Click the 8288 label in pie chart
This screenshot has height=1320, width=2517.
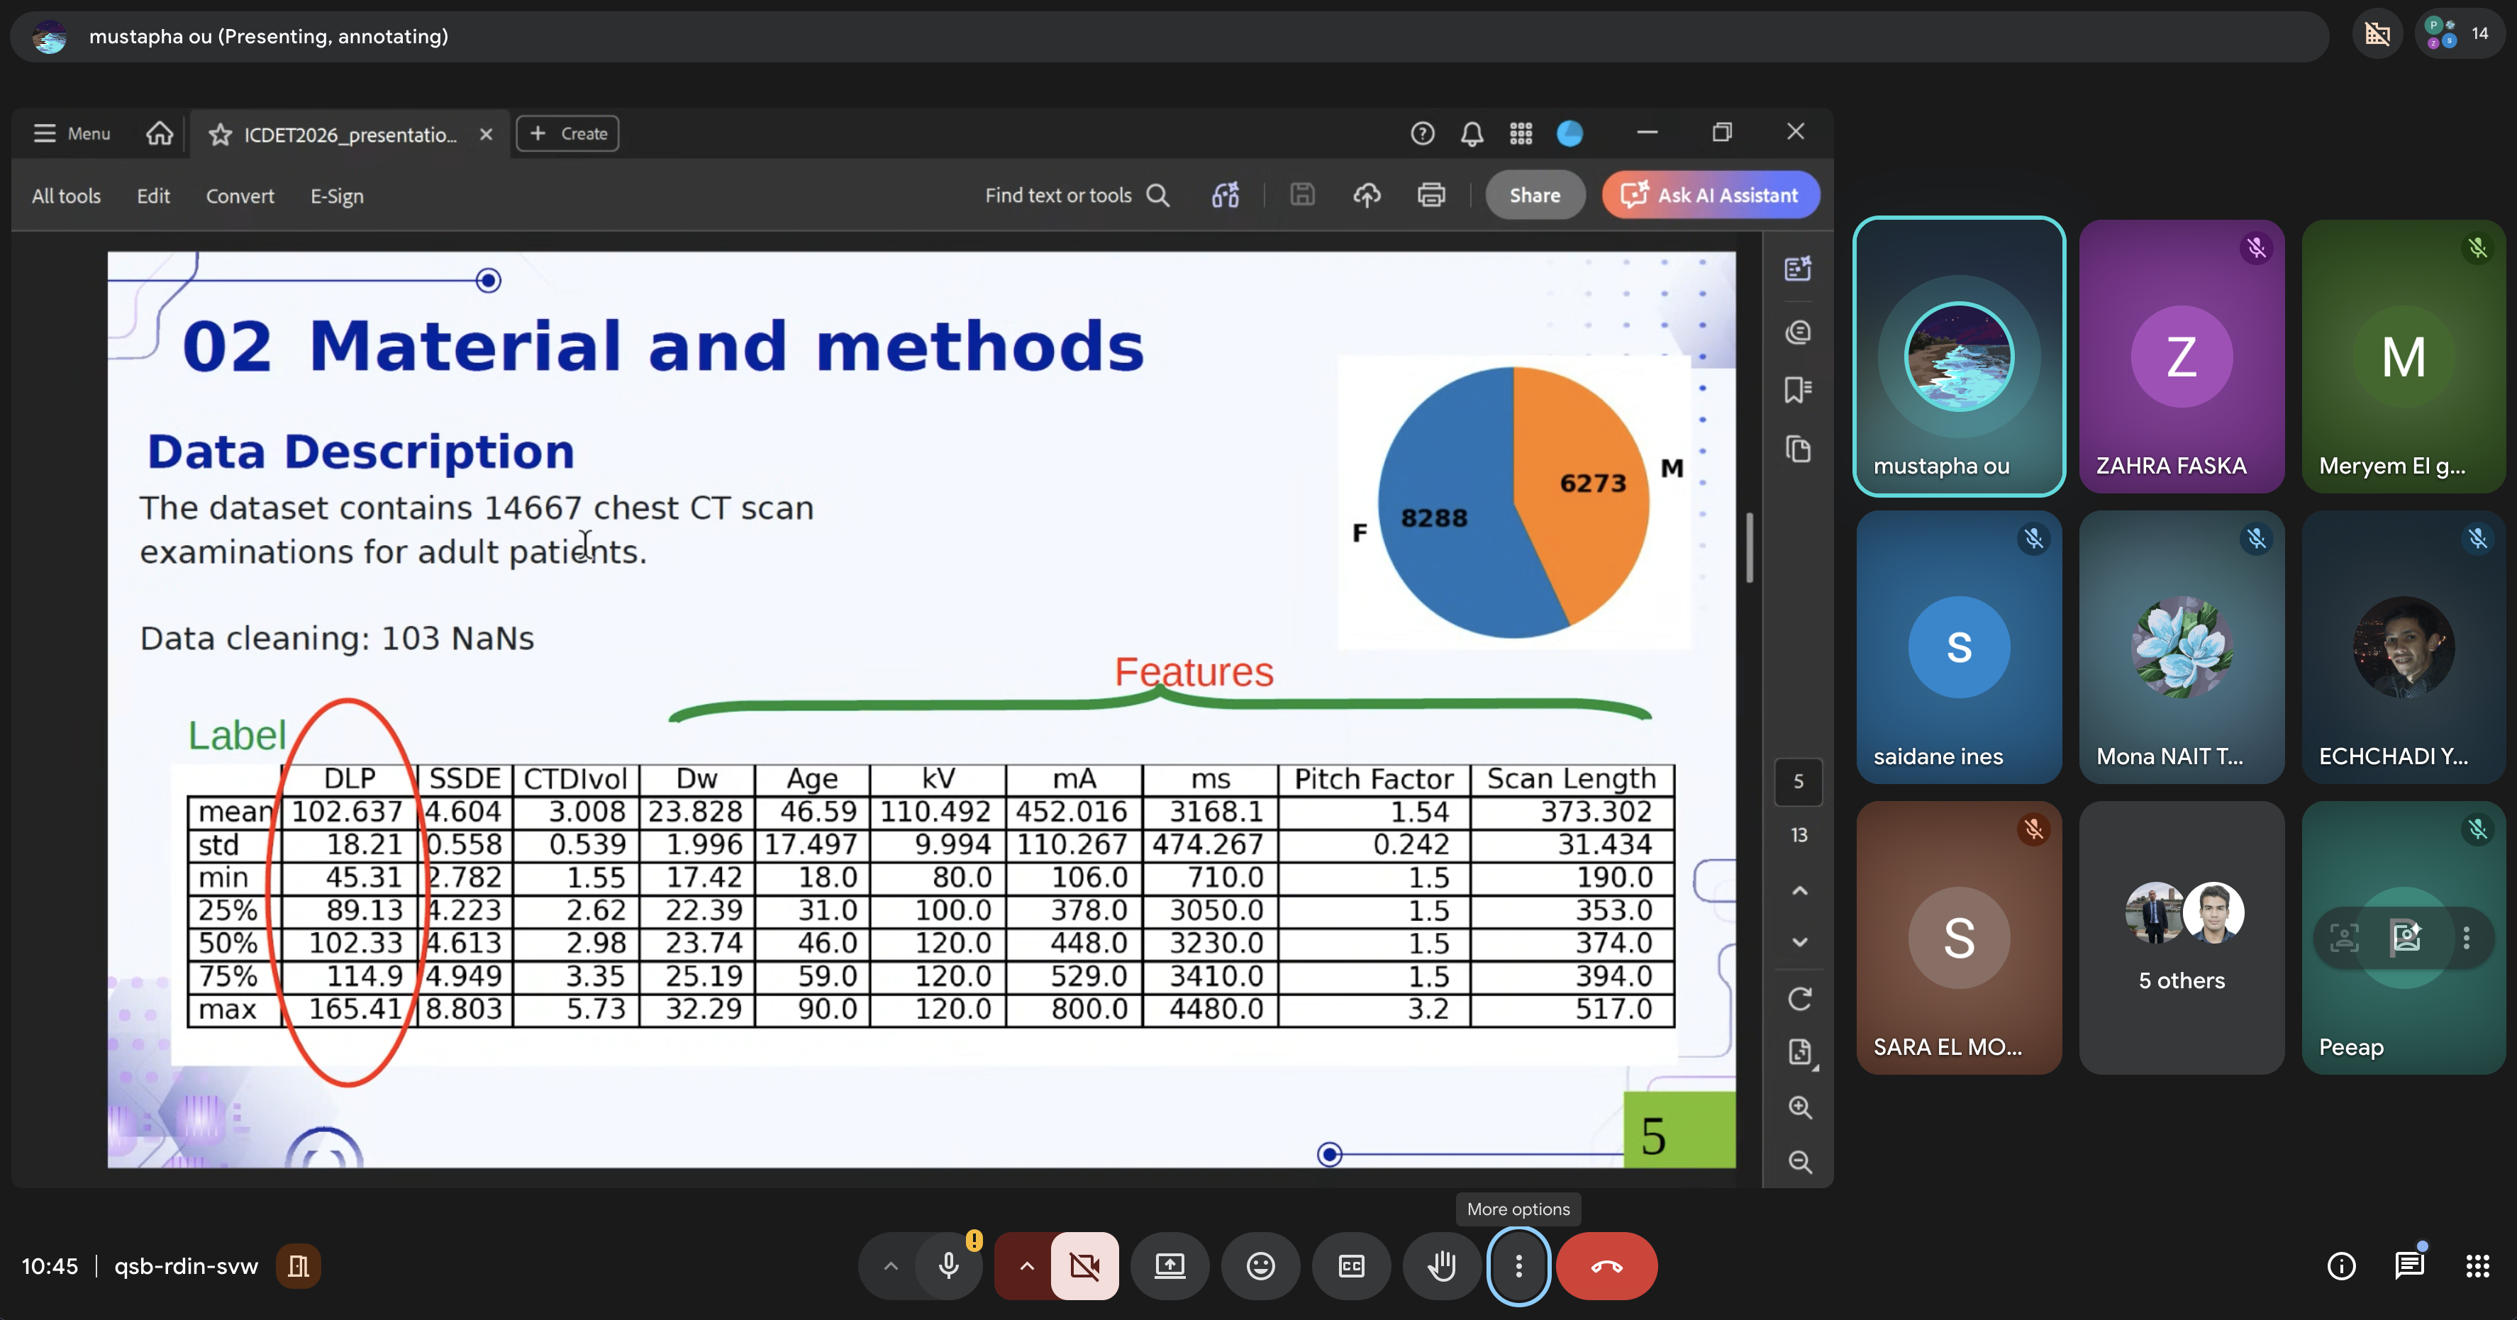point(1433,518)
